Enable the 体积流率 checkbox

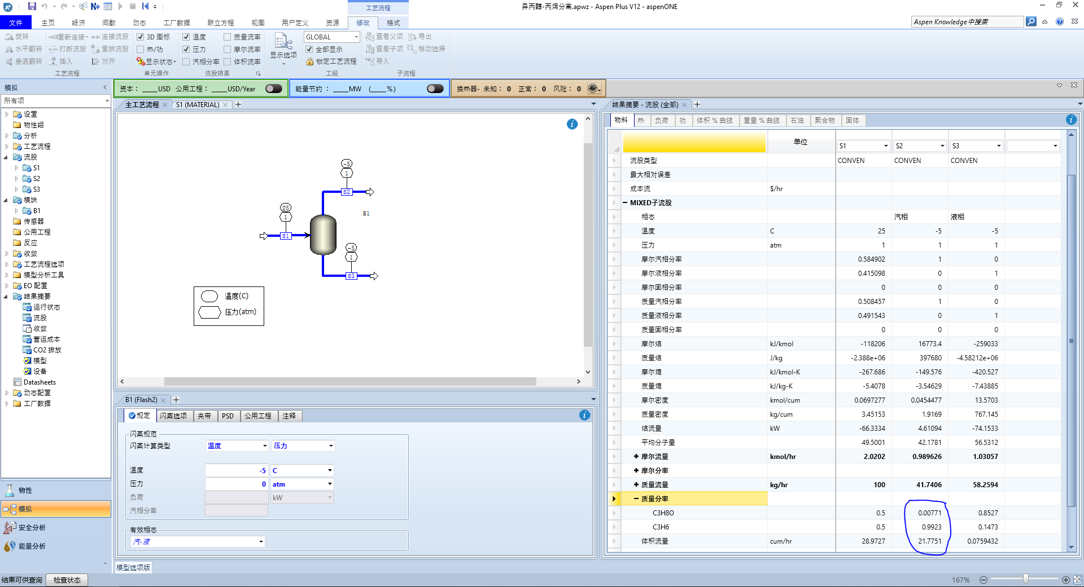[x=227, y=61]
